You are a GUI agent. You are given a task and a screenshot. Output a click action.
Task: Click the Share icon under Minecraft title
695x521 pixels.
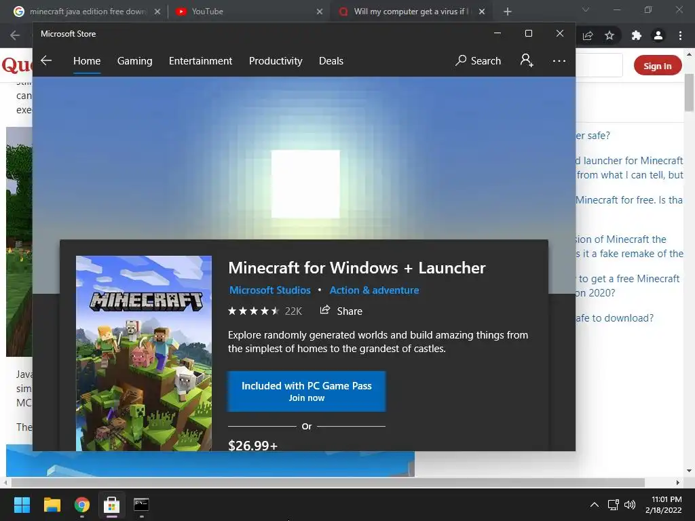[x=325, y=310]
